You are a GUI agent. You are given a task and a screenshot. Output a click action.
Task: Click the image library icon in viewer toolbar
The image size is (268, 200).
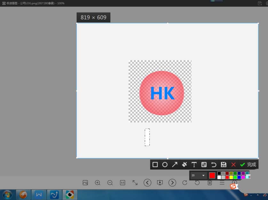pyautogui.click(x=85, y=183)
